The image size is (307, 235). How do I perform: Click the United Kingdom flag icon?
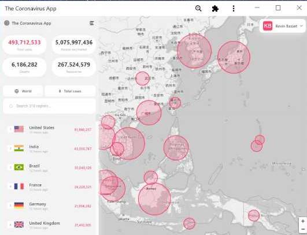click(x=19, y=225)
